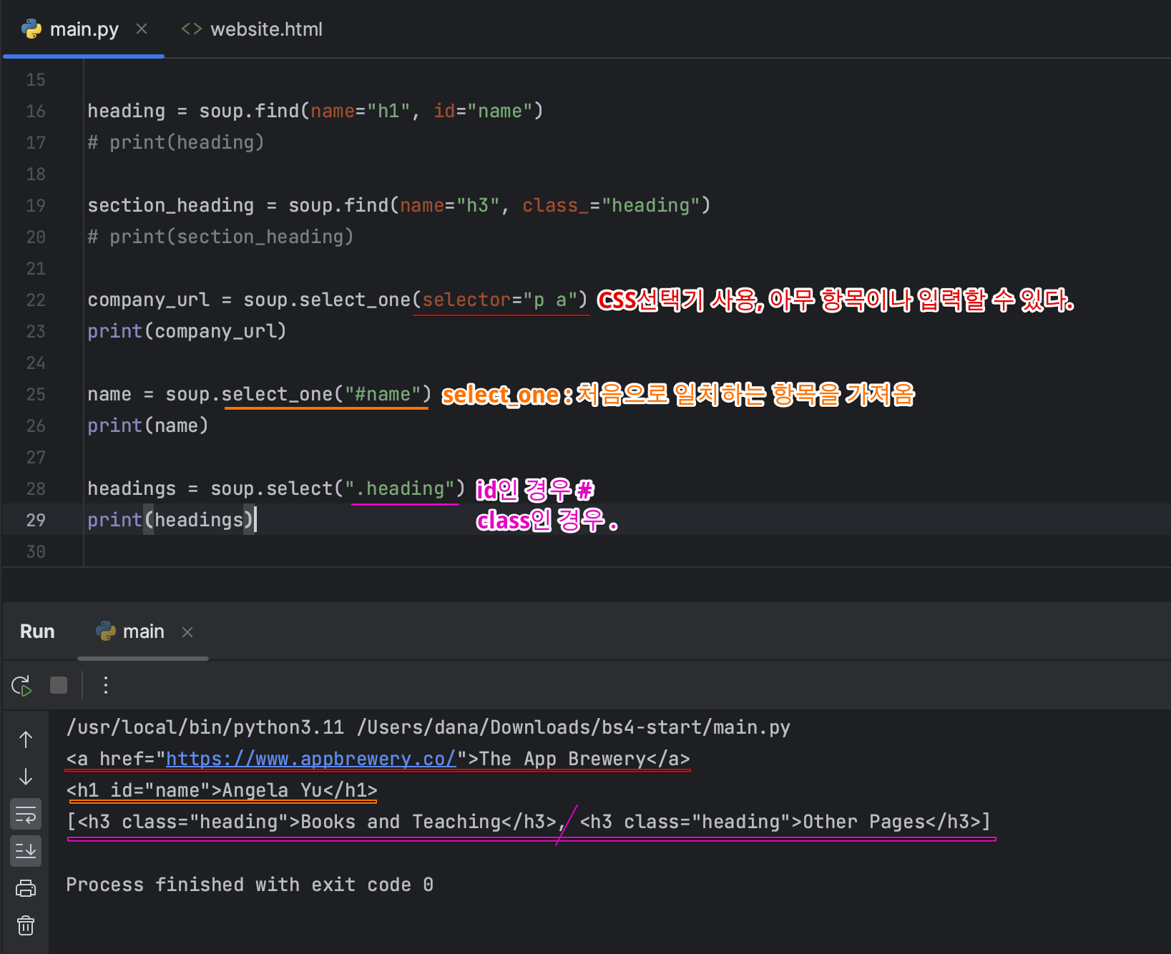Click 'Other Pages' in console output
Viewport: 1171px width, 954px height.
coord(864,822)
